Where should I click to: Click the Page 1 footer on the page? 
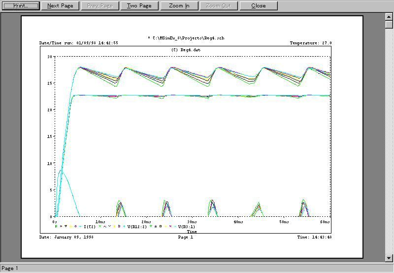pyautogui.click(x=185, y=237)
